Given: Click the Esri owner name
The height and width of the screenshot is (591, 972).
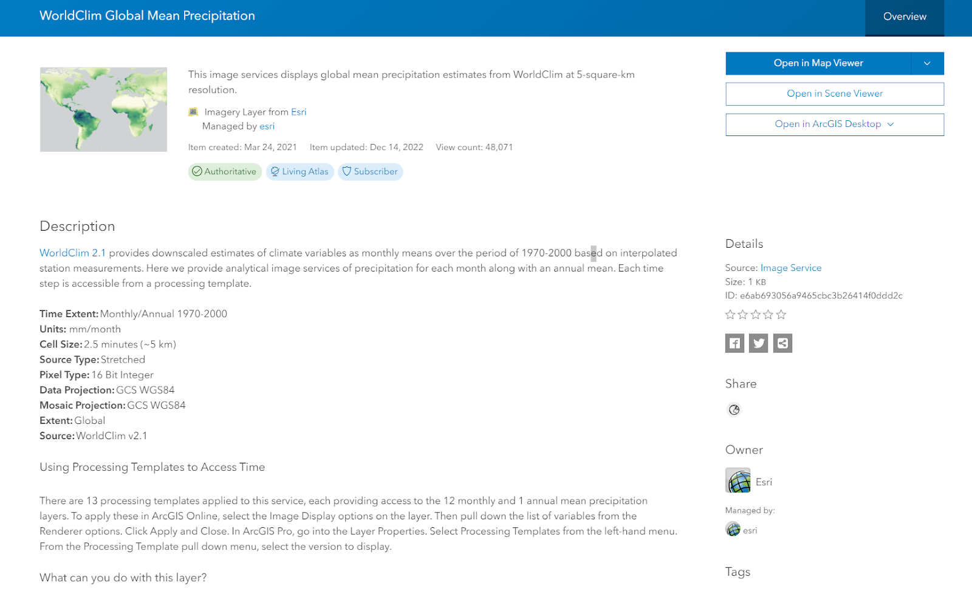Looking at the screenshot, I should 764,482.
